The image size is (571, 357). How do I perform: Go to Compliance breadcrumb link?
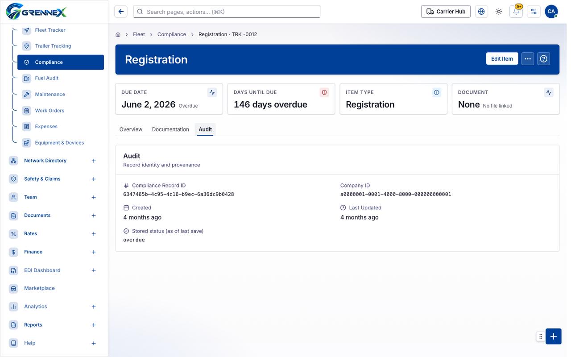coord(172,34)
